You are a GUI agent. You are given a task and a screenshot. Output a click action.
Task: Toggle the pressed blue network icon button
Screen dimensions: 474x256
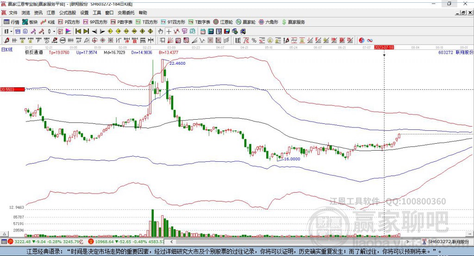coord(18,31)
